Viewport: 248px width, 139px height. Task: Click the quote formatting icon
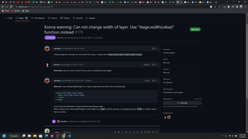126,132
